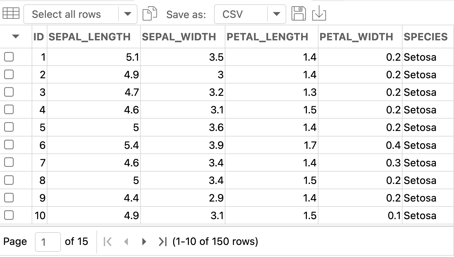This screenshot has height=257, width=454.
Task: Copy selected rows with clipboard icon
Action: click(150, 13)
